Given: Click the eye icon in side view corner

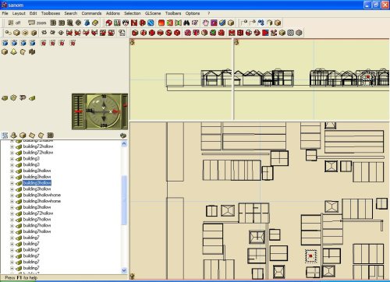Looking at the screenshot, I should (x=133, y=42).
